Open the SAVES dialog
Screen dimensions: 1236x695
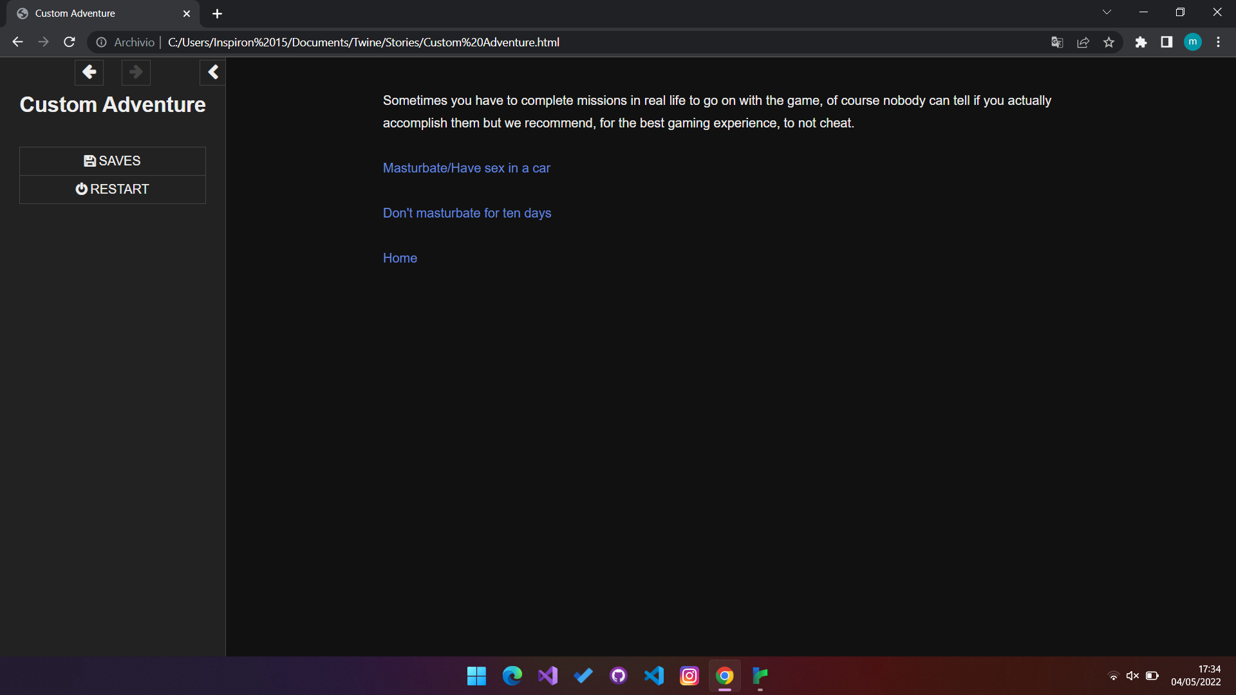(113, 161)
